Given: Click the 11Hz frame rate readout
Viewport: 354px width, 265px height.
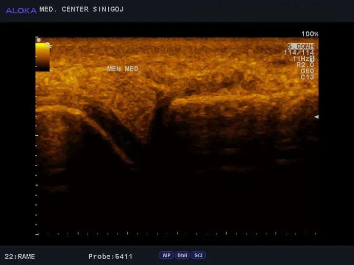Looking at the screenshot, I should [x=301, y=58].
